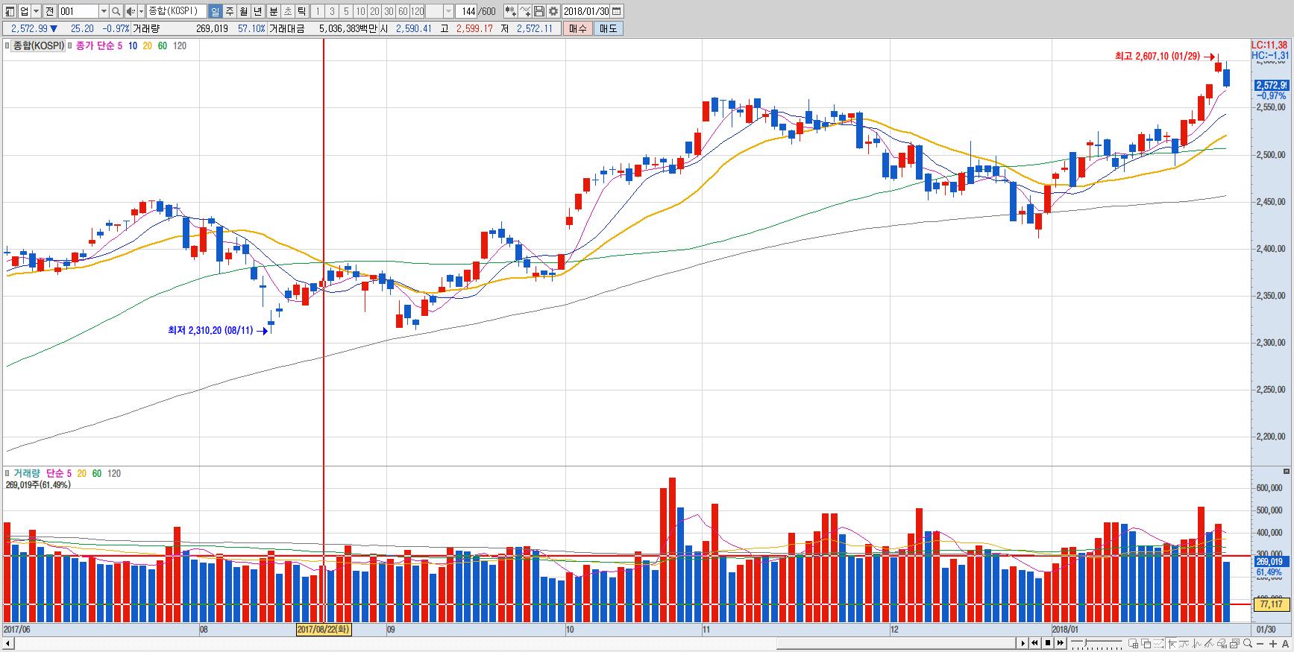Open chart settings with the gear icon
This screenshot has height=652, width=1294.
point(553,11)
